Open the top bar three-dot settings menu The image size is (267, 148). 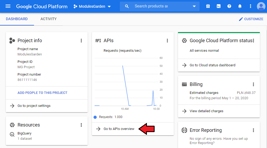click(x=250, y=6)
